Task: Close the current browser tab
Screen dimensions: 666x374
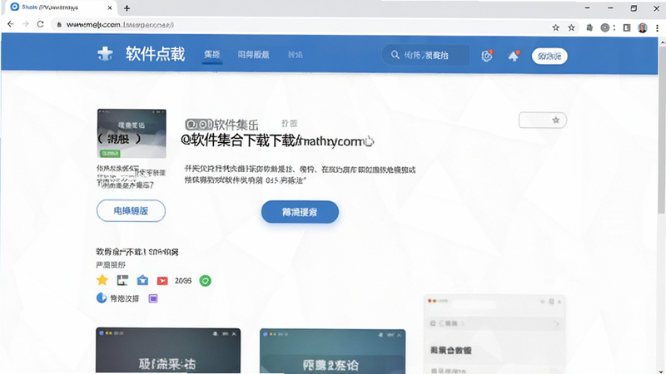Action: (110, 7)
